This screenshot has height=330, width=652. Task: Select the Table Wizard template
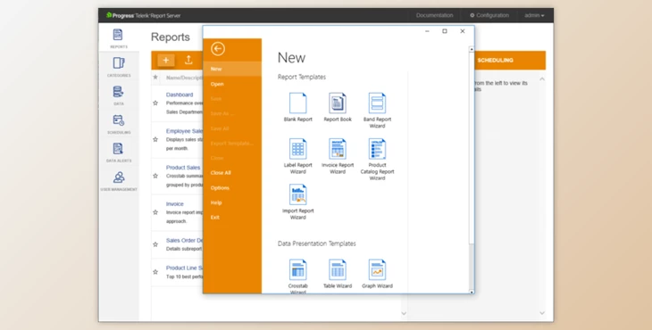(338, 274)
